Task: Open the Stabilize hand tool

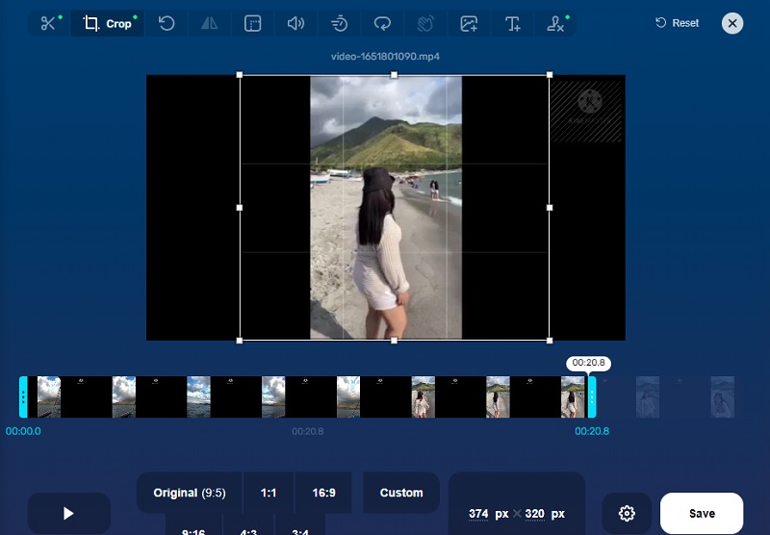Action: pos(425,23)
